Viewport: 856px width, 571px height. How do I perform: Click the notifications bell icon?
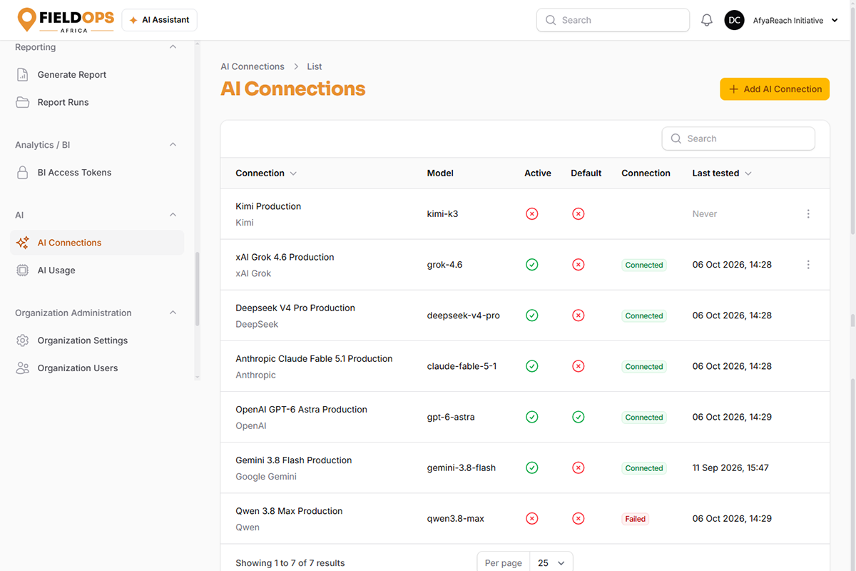[x=707, y=20]
